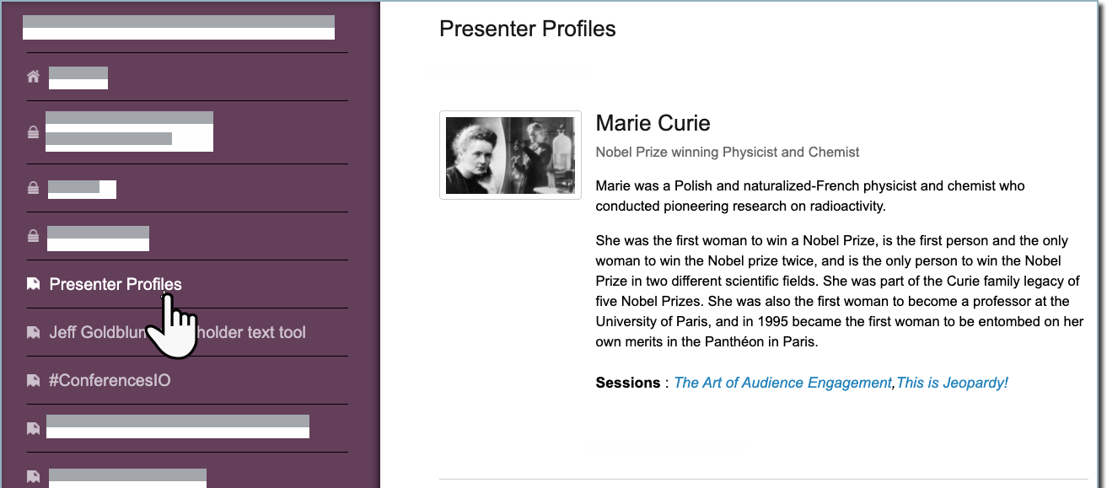Viewport: 1107px width, 488px height.
Task: Click the blurred title at top of sidebar
Action: pos(179,28)
